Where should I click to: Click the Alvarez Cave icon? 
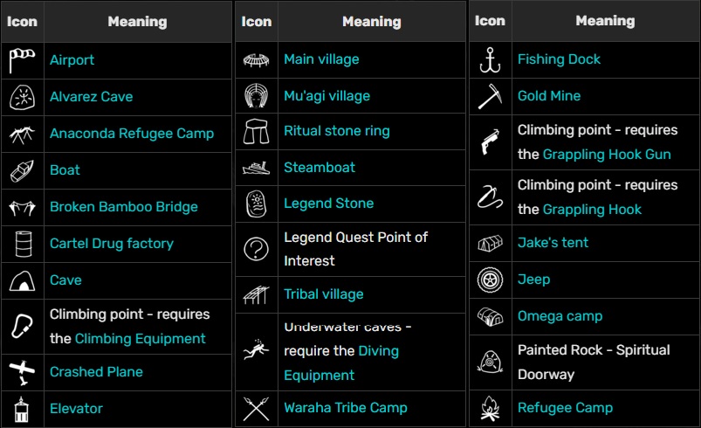pos(22,97)
